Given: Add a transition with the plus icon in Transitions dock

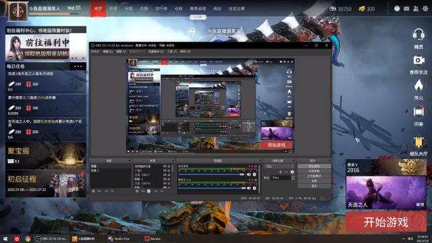Looking at the screenshot, I should click(x=280, y=172).
